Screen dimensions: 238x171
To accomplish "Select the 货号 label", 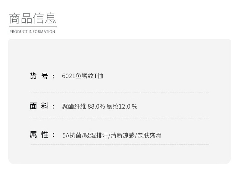I will coord(39,76).
